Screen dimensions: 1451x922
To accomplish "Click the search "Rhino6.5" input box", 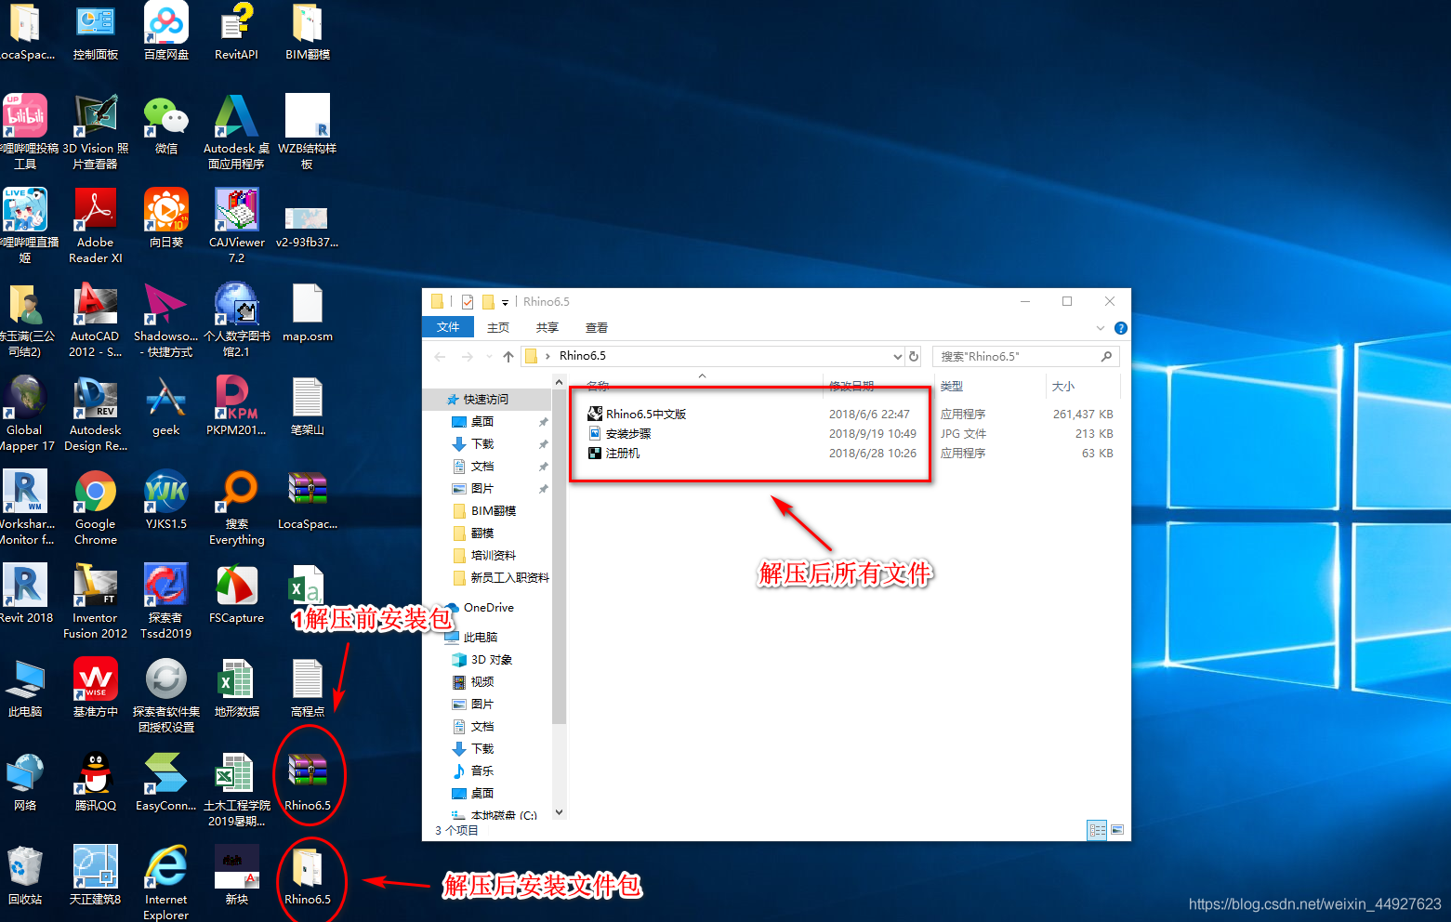I will [1025, 356].
